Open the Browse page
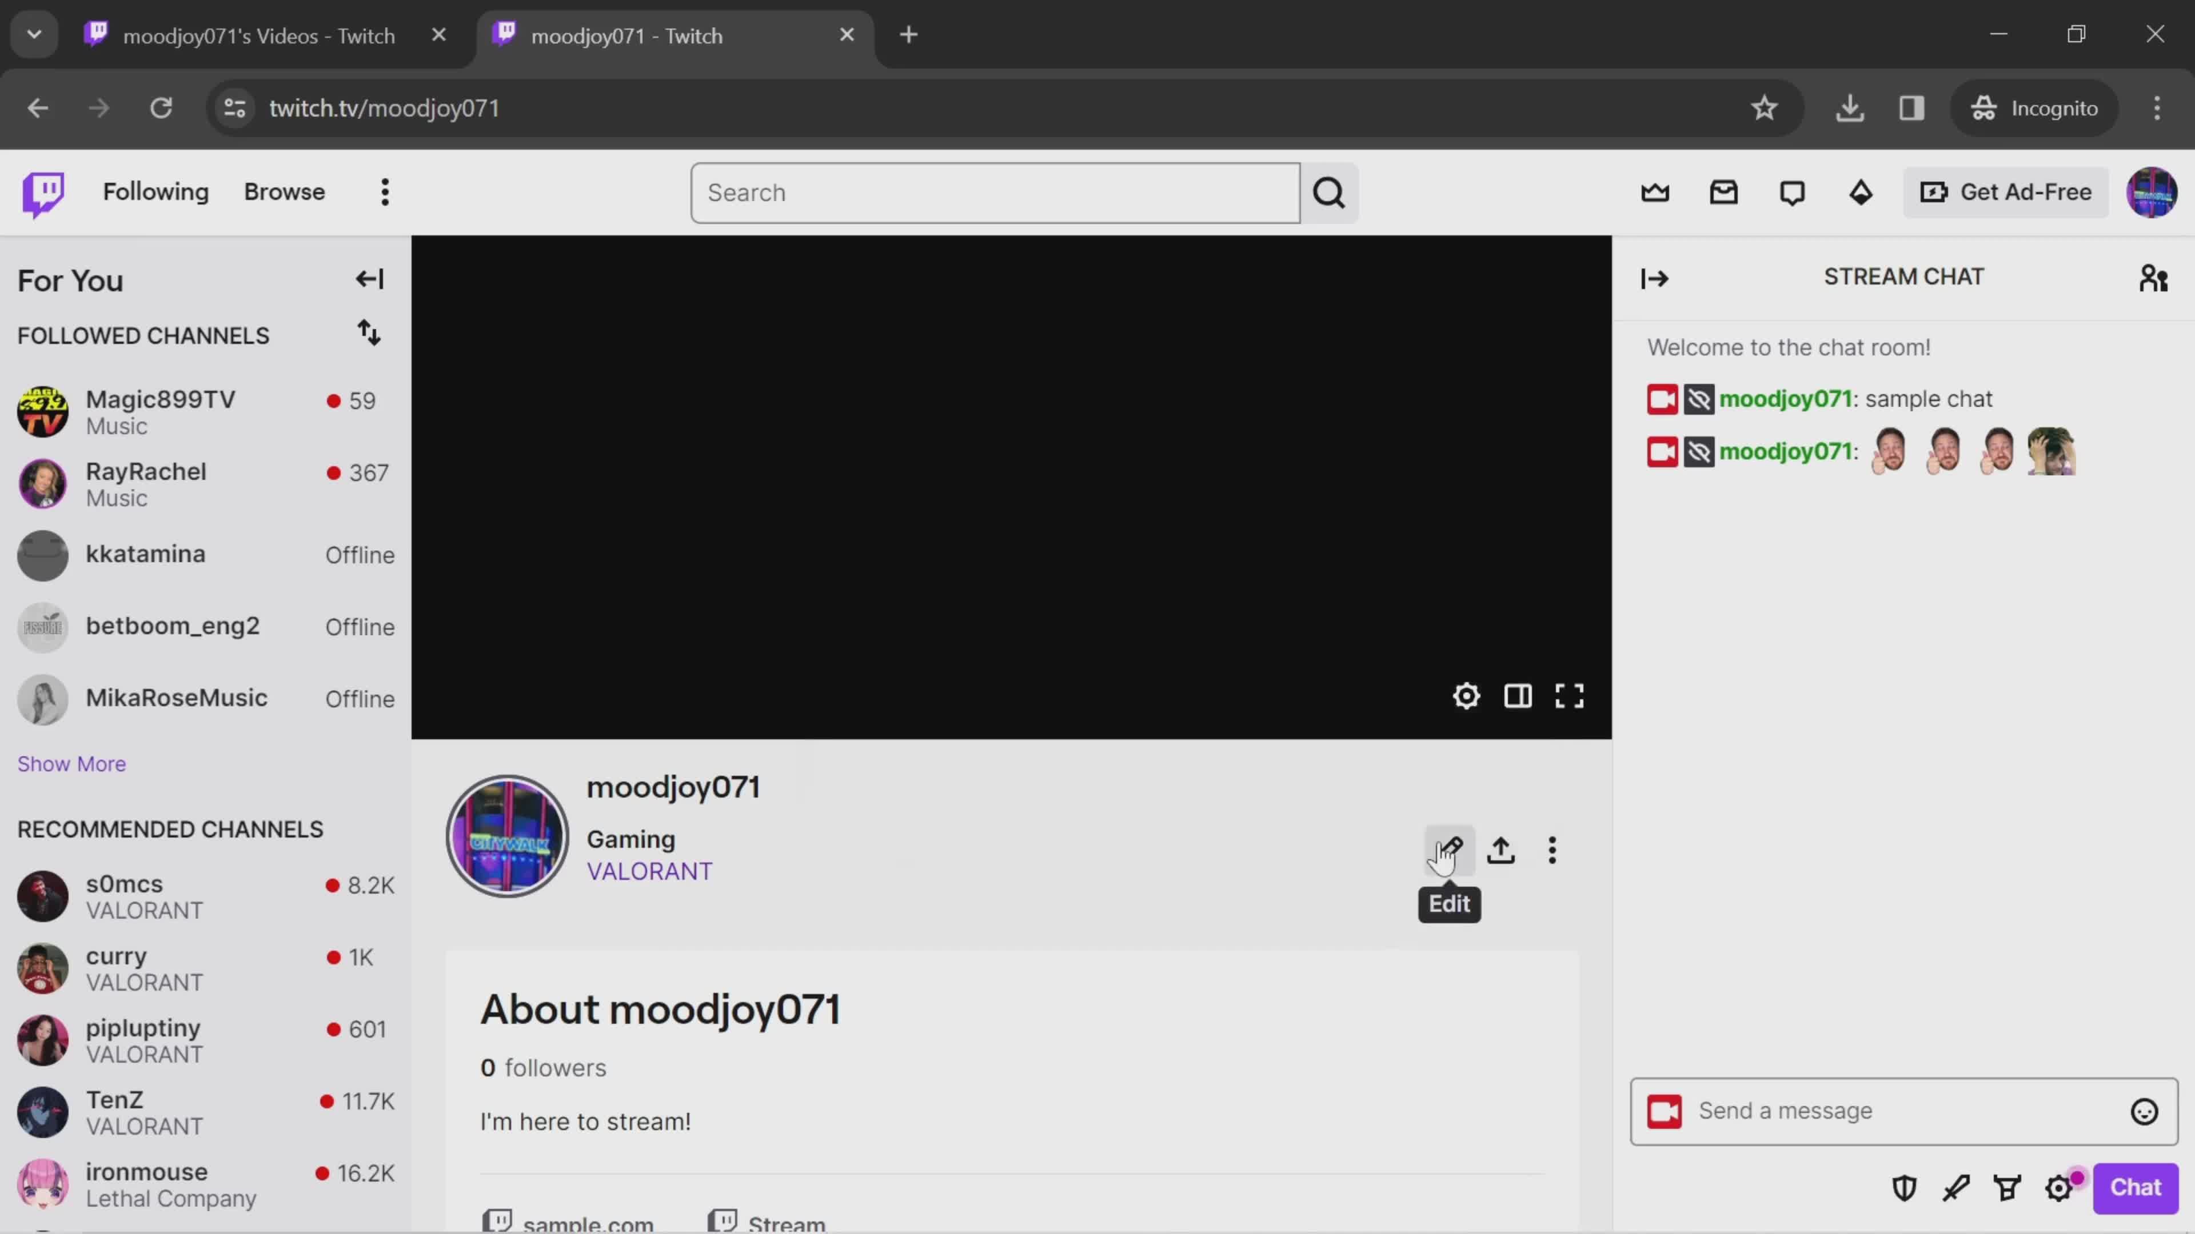Image resolution: width=2195 pixels, height=1234 pixels. pos(285,193)
